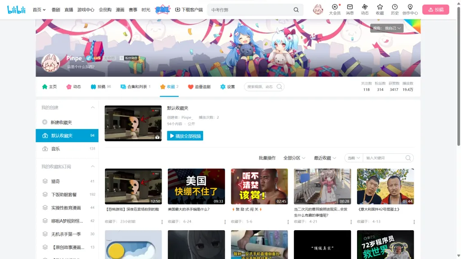
Task: Open 会员购 in the navigation
Action: coord(105,10)
